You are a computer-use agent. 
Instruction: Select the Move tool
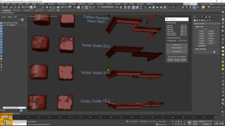tap(47, 7)
